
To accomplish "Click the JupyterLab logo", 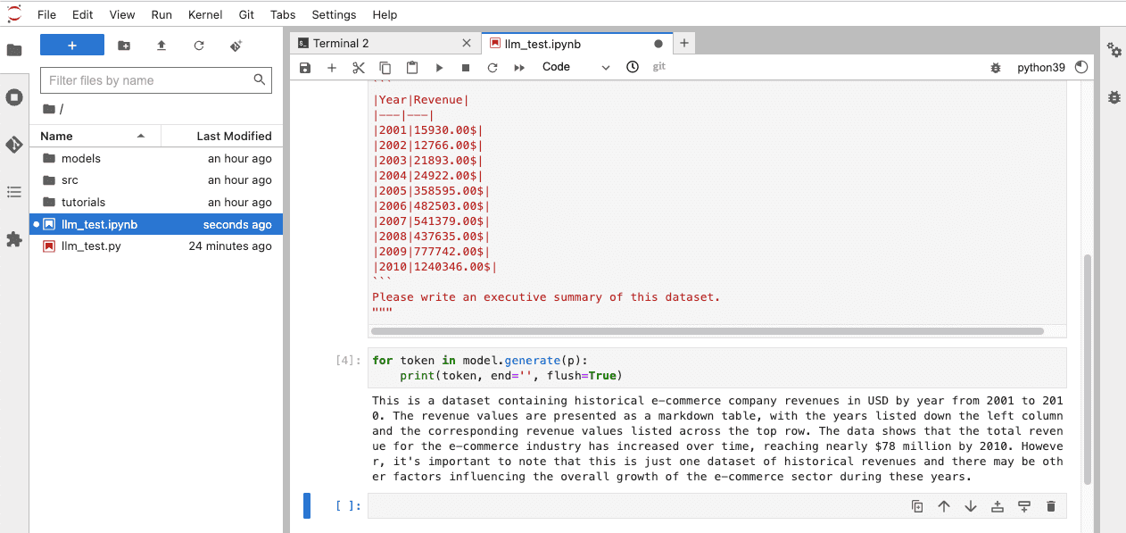I will (x=14, y=13).
